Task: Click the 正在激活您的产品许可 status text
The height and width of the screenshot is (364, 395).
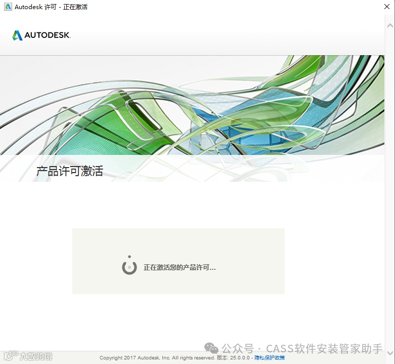Action: pyautogui.click(x=180, y=267)
